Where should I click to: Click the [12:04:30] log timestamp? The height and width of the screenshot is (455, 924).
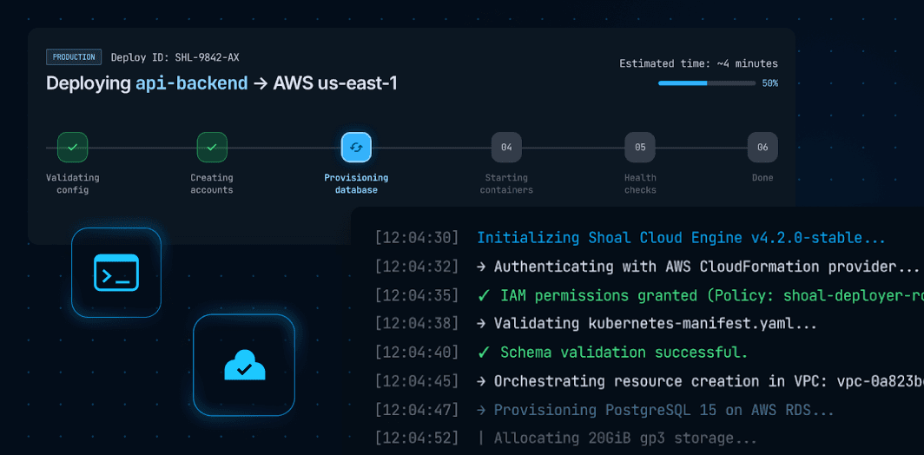coord(417,238)
